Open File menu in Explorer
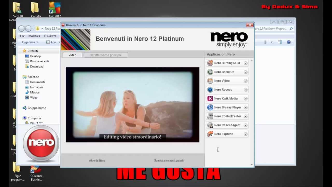 (x=22, y=36)
